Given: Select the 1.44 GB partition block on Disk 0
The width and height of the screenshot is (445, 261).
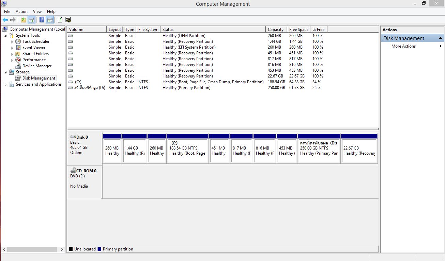Looking at the screenshot, I should coord(135,149).
